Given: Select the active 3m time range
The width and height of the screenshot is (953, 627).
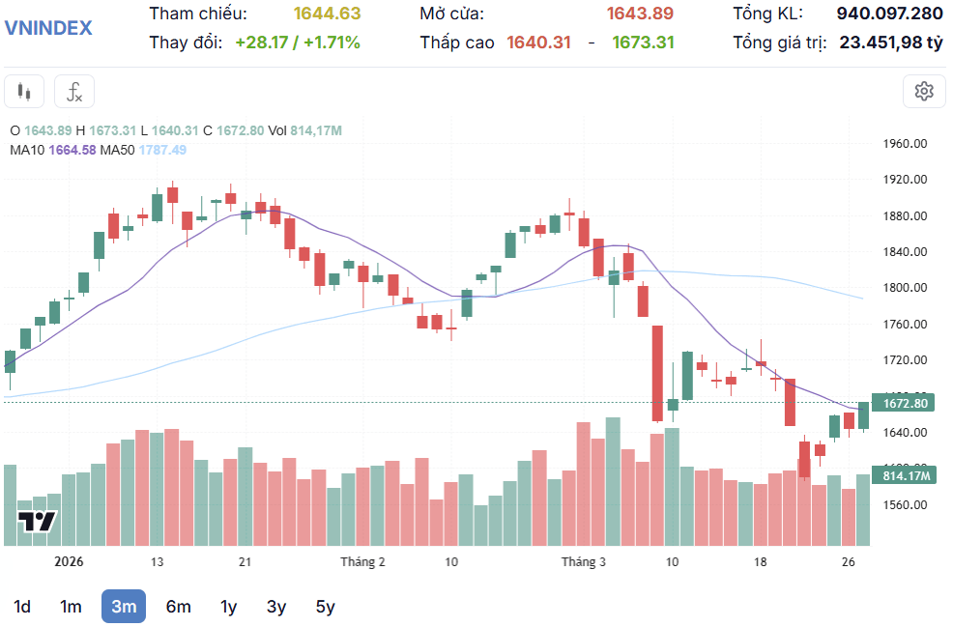Looking at the screenshot, I should click(x=124, y=607).
